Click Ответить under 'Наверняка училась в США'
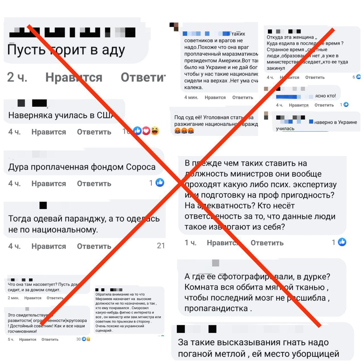Screen dimensions: 364x364 click(94, 132)
